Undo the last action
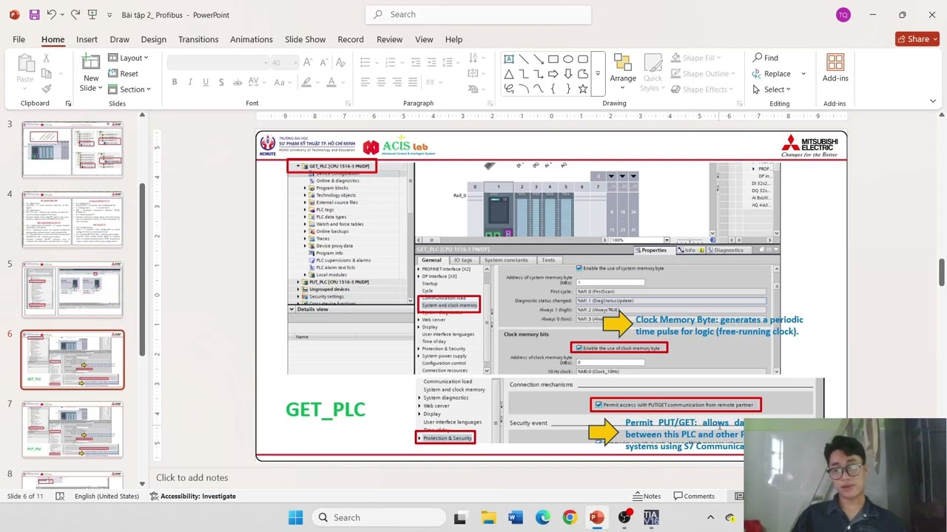Viewport: 947px width, 532px height. tap(51, 15)
